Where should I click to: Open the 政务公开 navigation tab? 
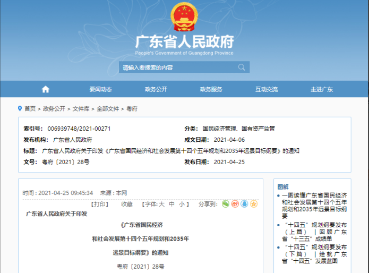[x=156, y=89]
